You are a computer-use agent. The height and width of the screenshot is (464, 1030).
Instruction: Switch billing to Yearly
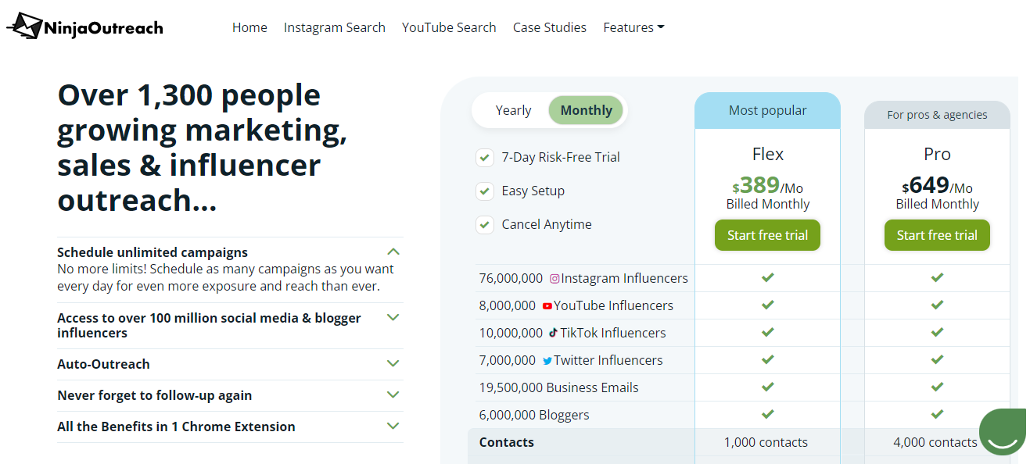point(513,110)
